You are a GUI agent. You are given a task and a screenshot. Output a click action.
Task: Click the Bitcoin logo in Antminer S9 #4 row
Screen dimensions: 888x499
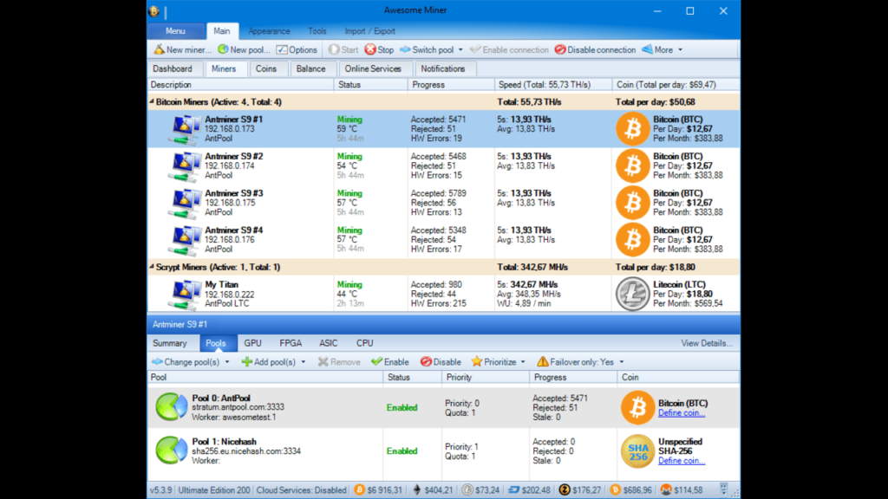632,239
